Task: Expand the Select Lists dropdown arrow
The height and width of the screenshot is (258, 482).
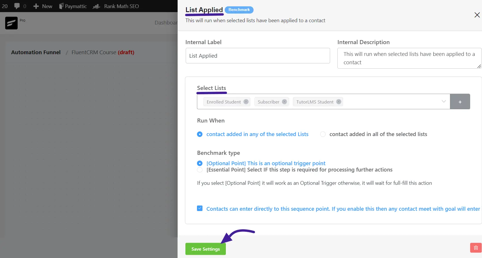Action: 444,101
